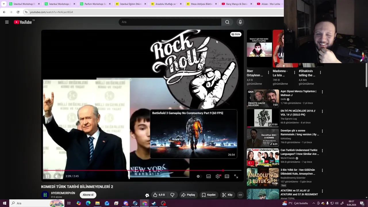Image resolution: width=368 pixels, height=207 pixels.
Task: Reload the page
Action: pyautogui.click(x=18, y=12)
